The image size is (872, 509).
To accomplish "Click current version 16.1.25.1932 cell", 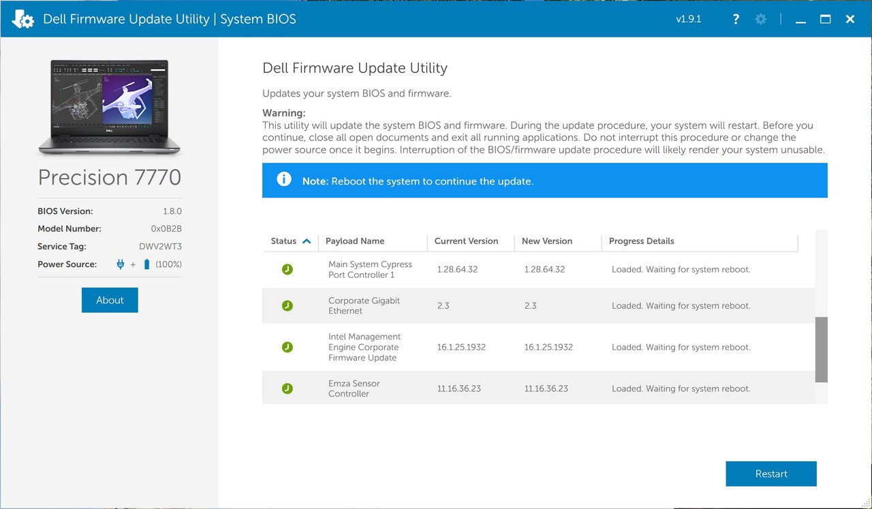I will click(461, 348).
